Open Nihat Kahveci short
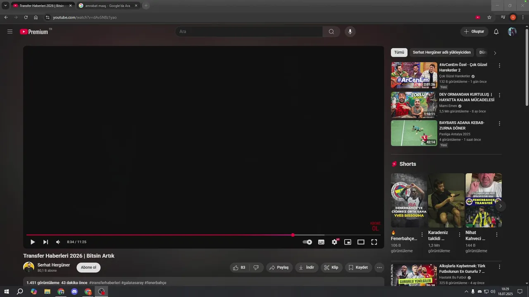 (x=484, y=200)
